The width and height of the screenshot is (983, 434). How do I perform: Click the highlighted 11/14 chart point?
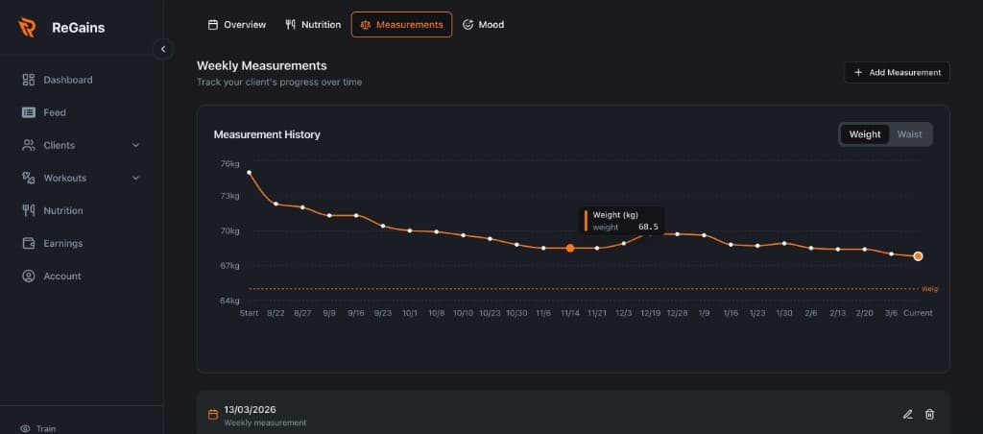coord(570,248)
